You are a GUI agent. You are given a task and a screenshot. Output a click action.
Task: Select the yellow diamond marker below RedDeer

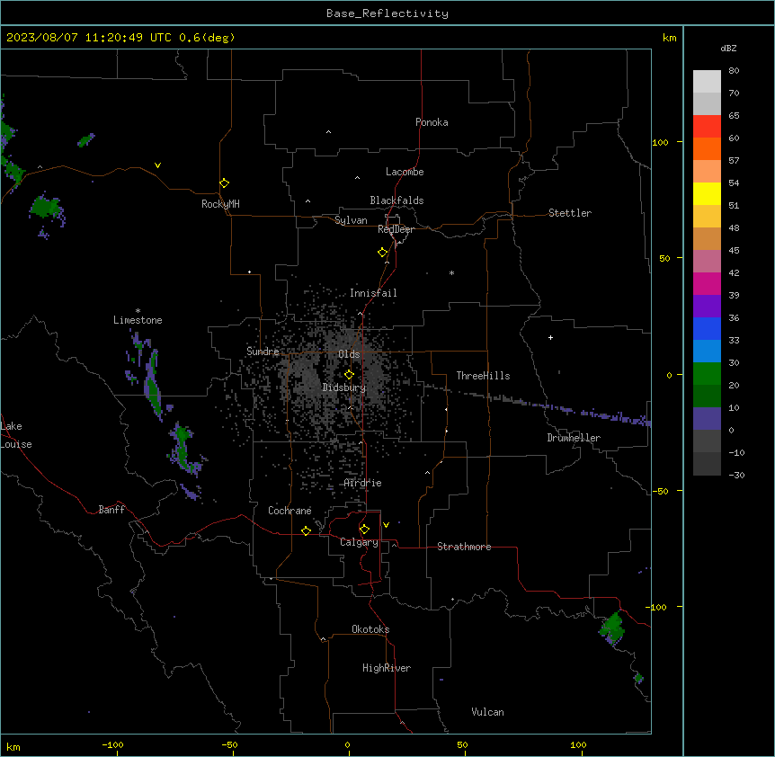click(382, 253)
